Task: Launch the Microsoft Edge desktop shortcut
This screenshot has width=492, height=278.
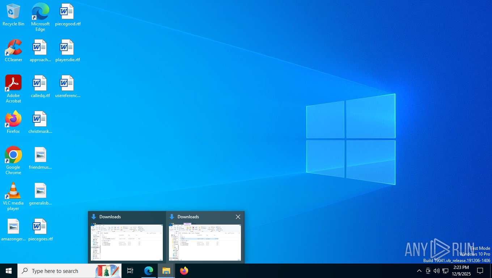Action: [40, 17]
